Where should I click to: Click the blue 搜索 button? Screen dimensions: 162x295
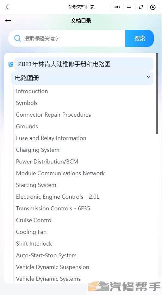click(x=140, y=38)
